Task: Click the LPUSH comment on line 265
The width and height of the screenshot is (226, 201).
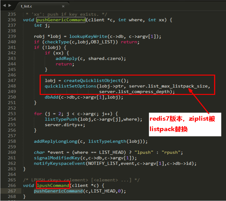Action: coord(81,180)
